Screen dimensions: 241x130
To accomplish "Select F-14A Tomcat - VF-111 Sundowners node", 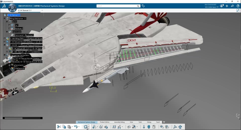I will tap(27, 52).
